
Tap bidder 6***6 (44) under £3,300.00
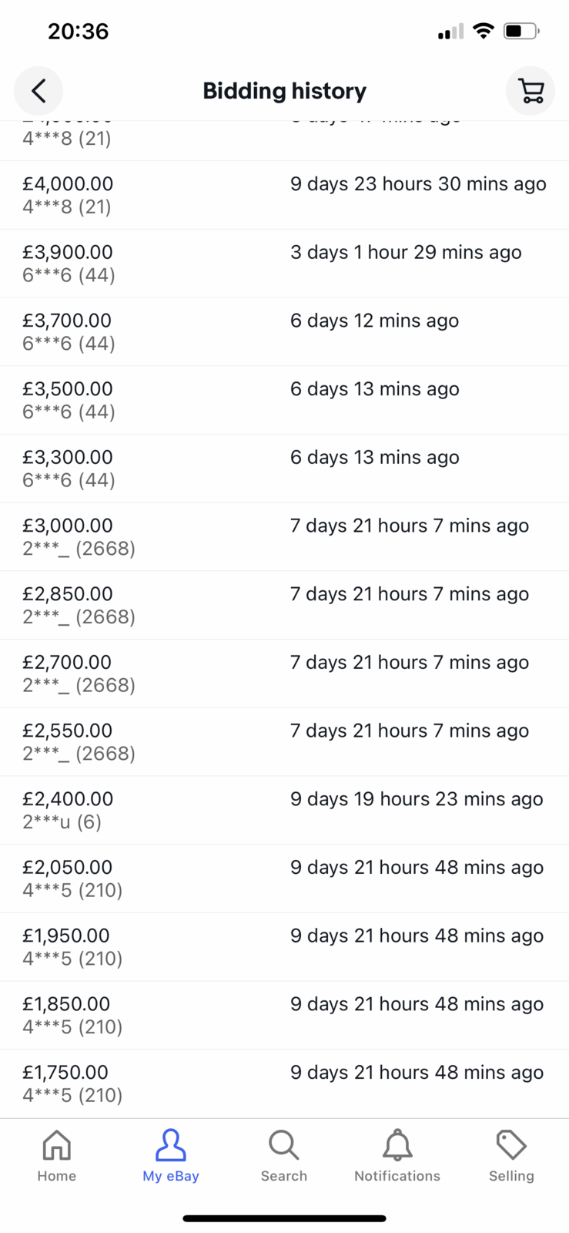[x=69, y=480]
